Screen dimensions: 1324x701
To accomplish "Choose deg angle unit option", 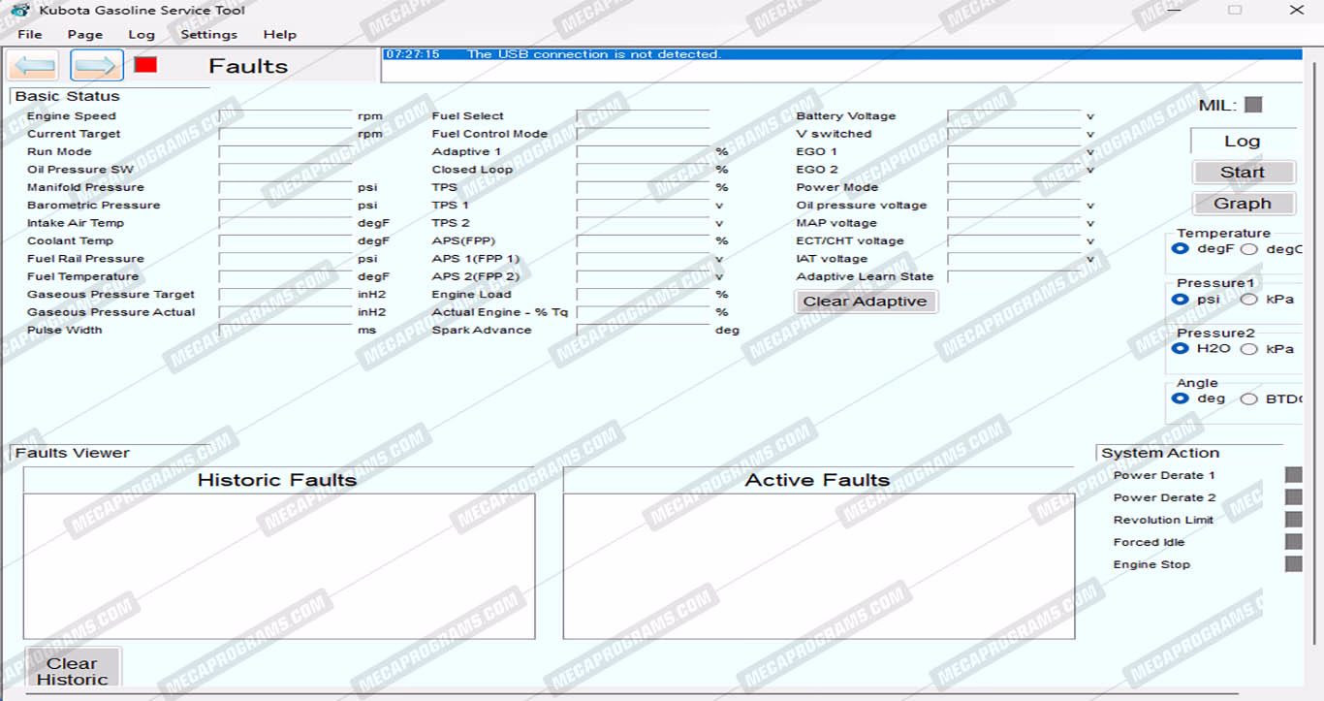I will click(1181, 398).
